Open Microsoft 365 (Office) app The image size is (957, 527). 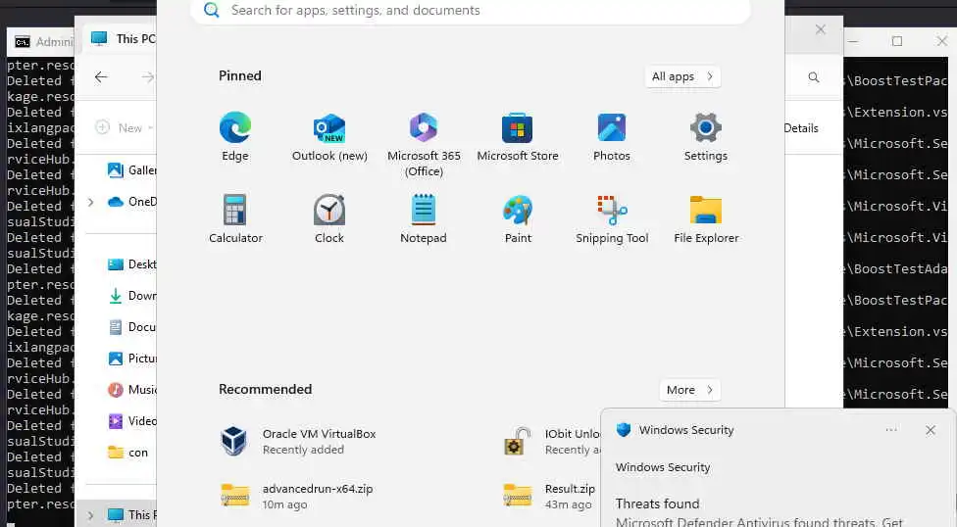(424, 145)
